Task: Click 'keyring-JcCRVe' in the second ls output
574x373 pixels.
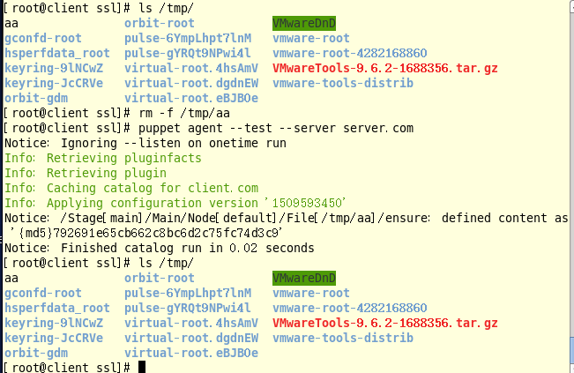Action: [x=54, y=339]
